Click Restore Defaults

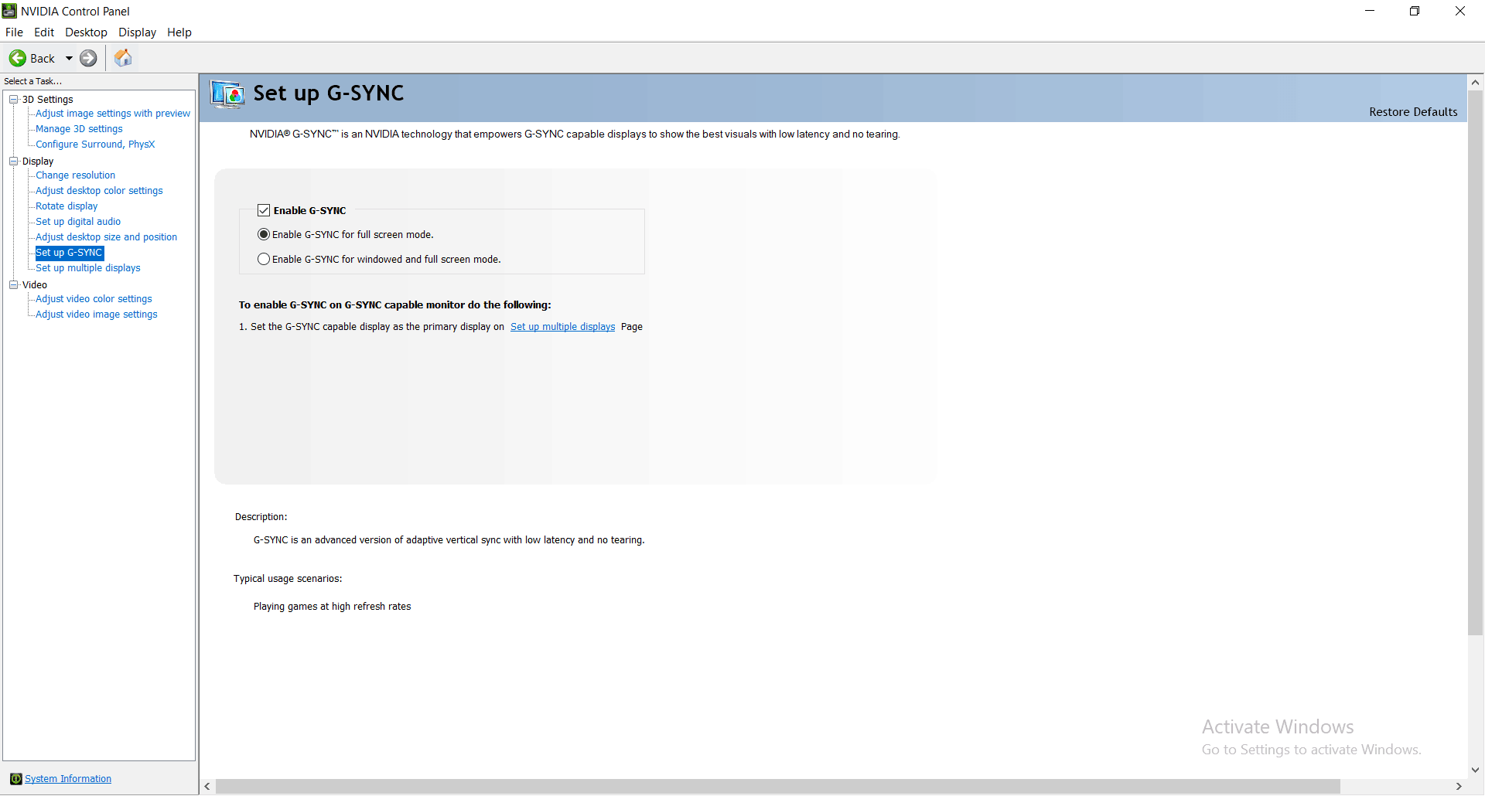(1413, 112)
